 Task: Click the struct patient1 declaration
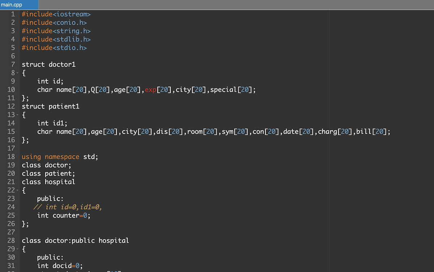coord(50,106)
